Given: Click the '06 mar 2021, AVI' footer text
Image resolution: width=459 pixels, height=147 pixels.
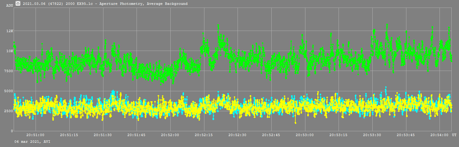Looking at the screenshot, I should click(x=32, y=142).
